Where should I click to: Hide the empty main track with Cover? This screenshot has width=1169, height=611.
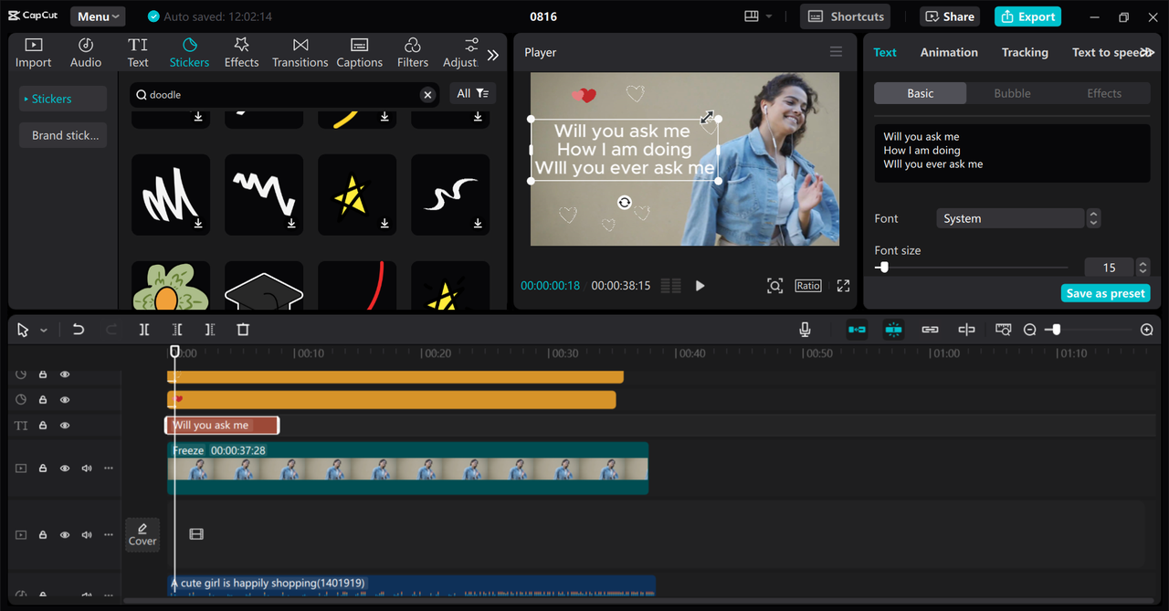(x=65, y=535)
